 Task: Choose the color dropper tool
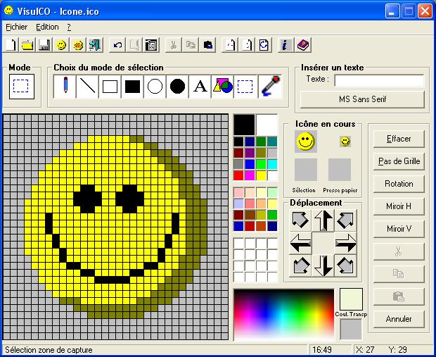coord(269,87)
